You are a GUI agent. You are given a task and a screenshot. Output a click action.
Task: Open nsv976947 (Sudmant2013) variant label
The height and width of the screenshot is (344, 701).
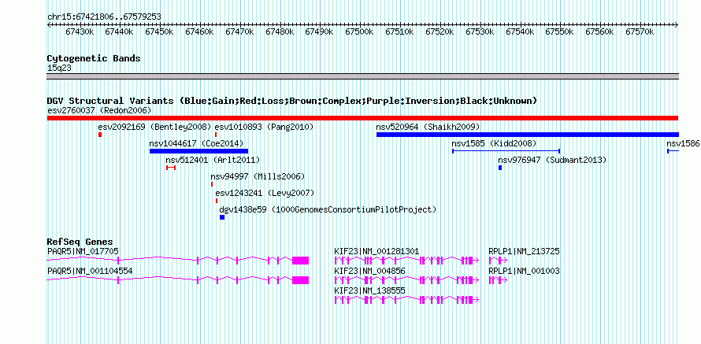(552, 160)
